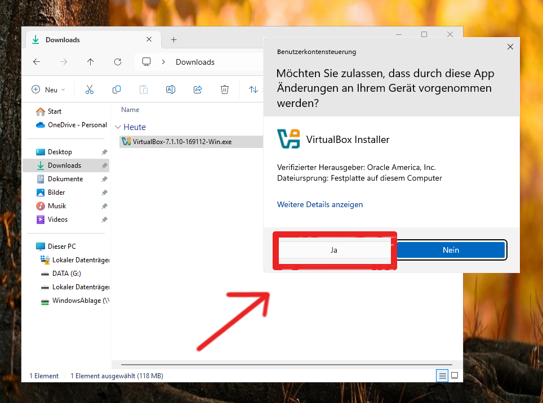Collapse the Heute group

tap(118, 127)
